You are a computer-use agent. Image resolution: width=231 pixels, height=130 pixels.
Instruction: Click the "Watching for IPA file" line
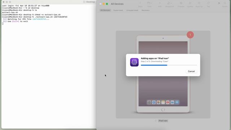coord(26,19)
